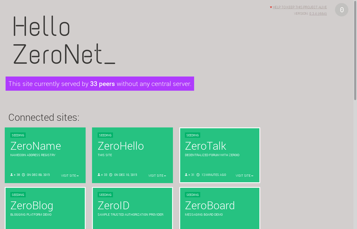Visit the ZeroName site
Image resolution: width=357 pixels, height=229 pixels.
tap(70, 176)
